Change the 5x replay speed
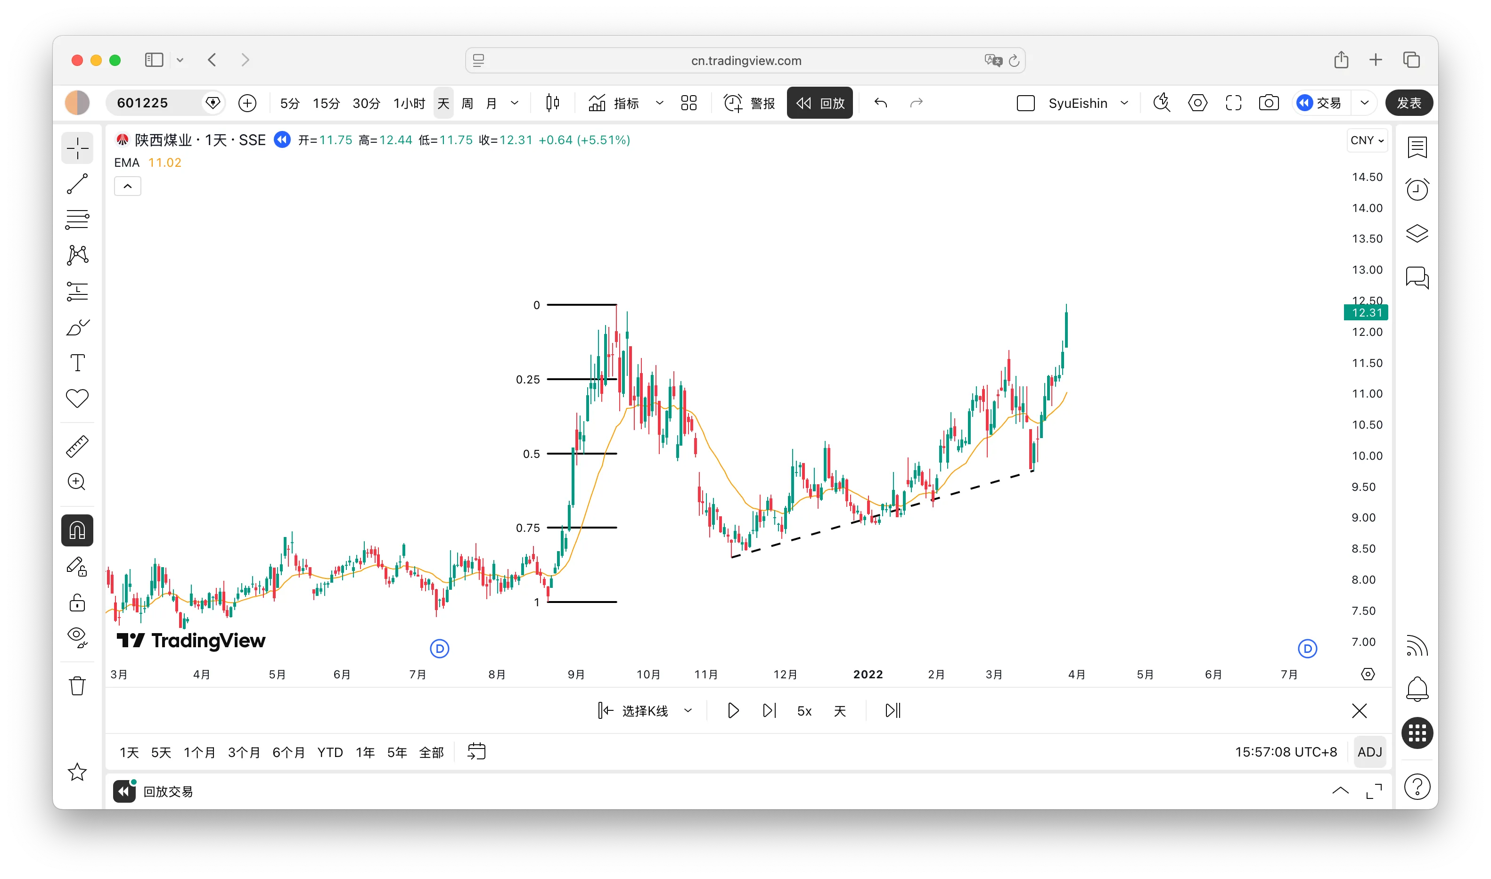The height and width of the screenshot is (879, 1491). tap(804, 711)
